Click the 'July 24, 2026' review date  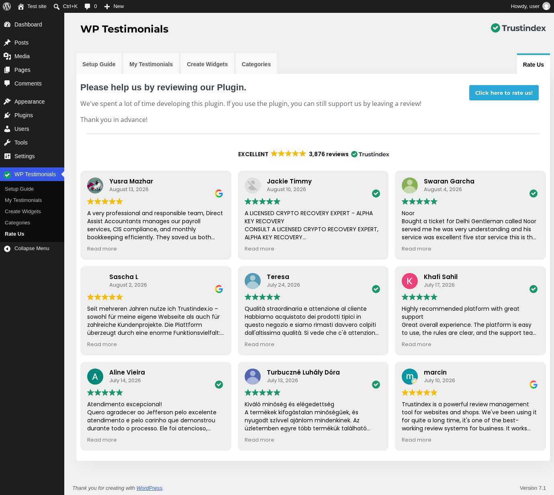click(283, 285)
